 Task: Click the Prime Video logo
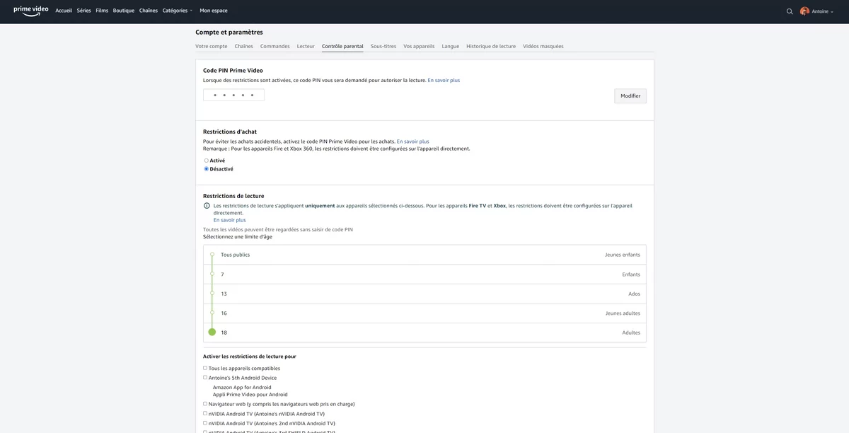[x=31, y=11]
